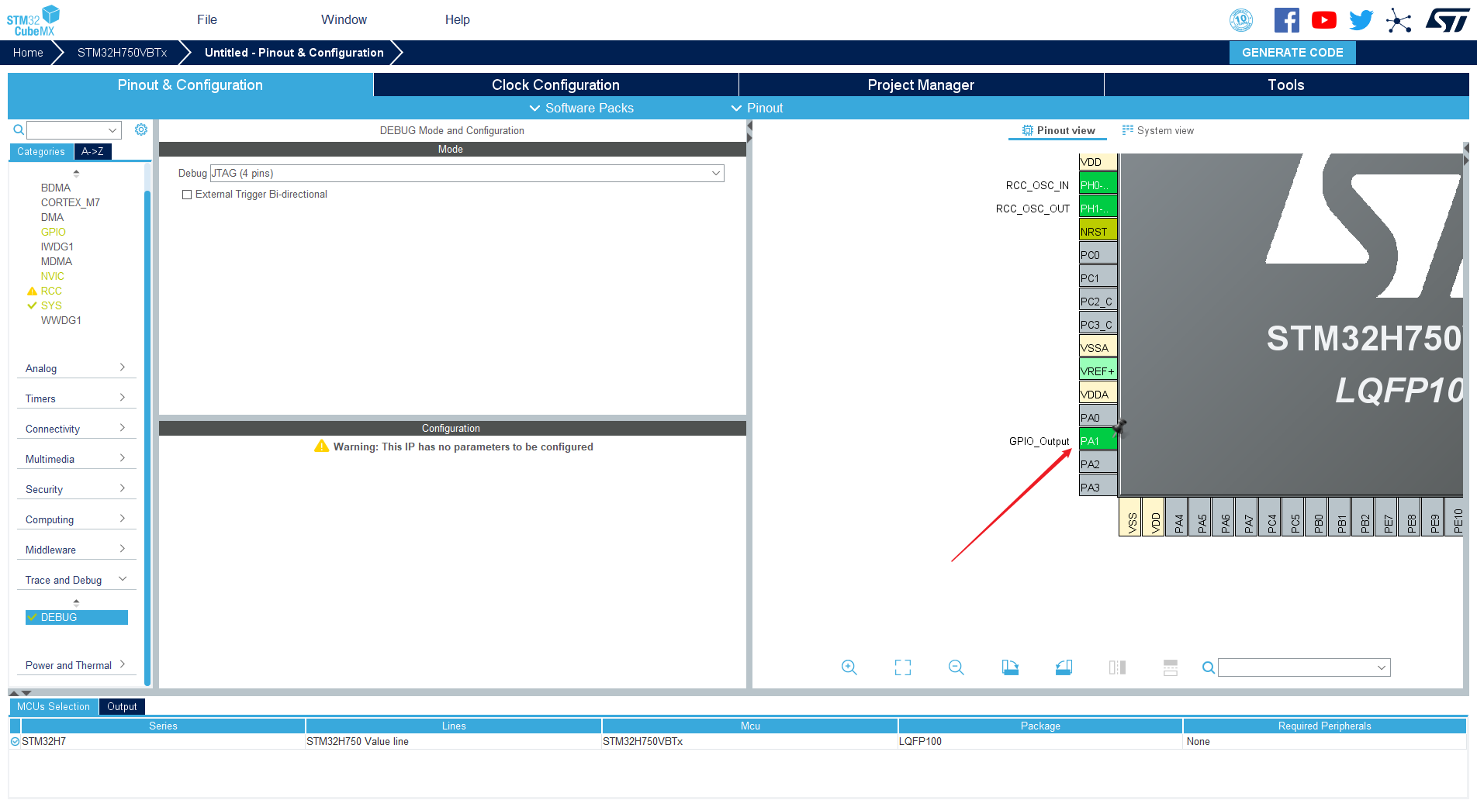1477x807 pixels.
Task: Select SYS in the category list
Action: tap(51, 305)
